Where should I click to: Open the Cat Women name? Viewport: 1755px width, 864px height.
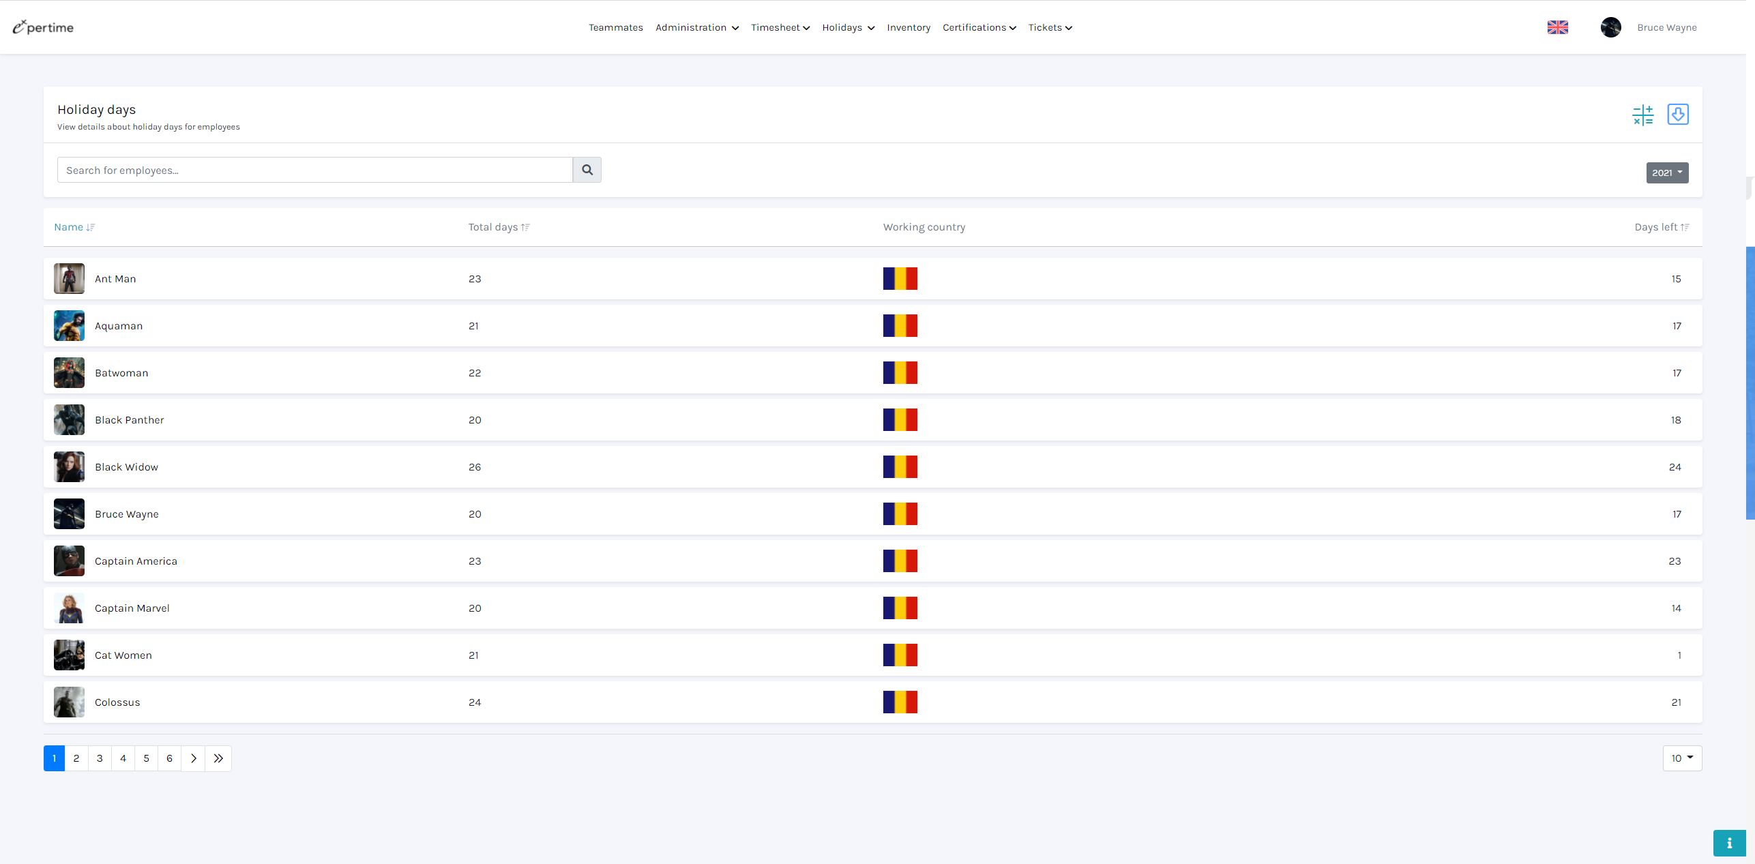[x=123, y=655]
